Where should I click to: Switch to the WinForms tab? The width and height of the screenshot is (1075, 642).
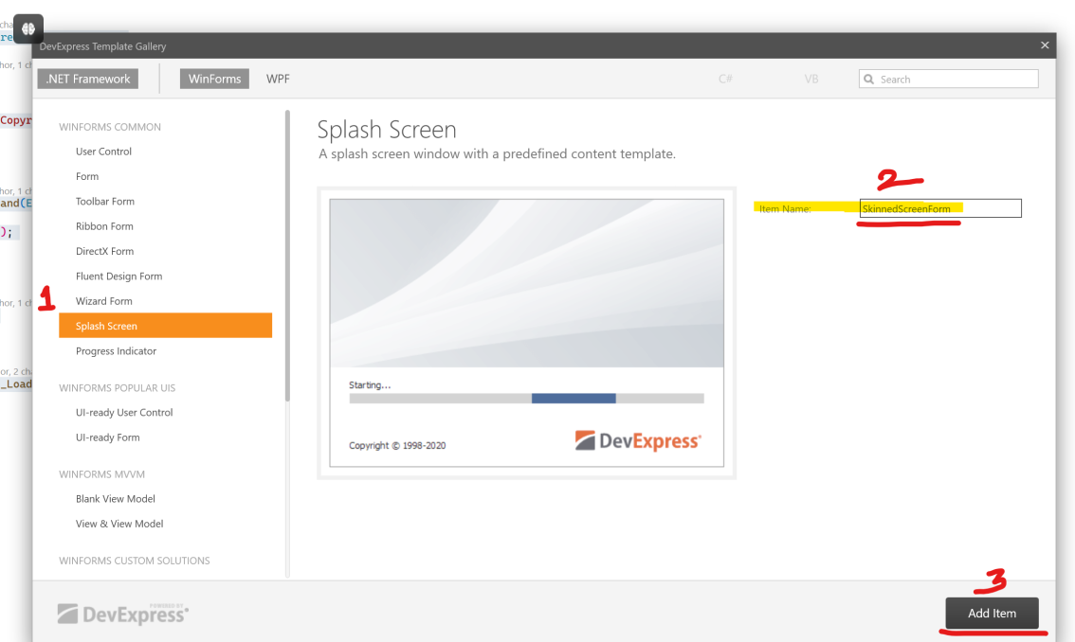(214, 79)
